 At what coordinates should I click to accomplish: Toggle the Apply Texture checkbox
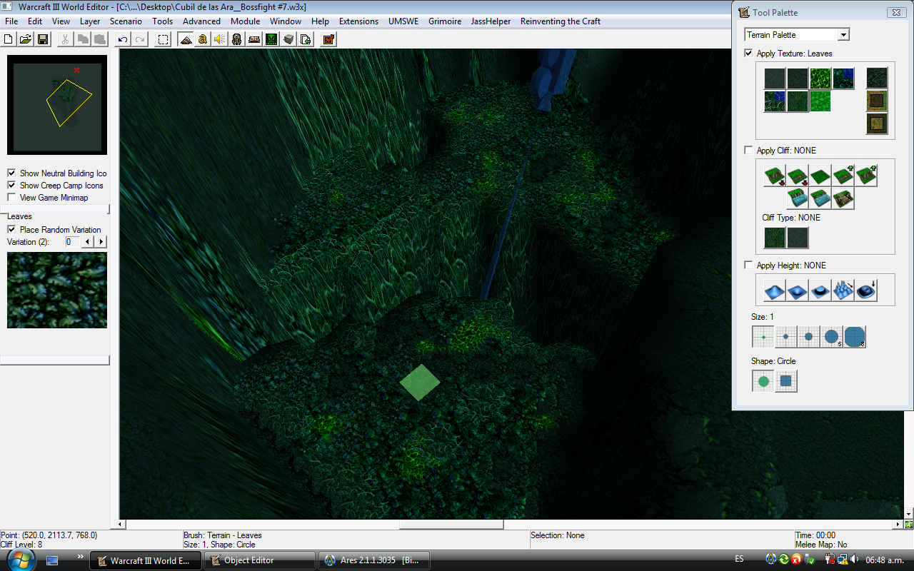coord(748,53)
